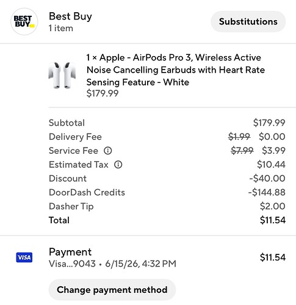
Task: Click the Best Buy store name
Action: [70, 16]
